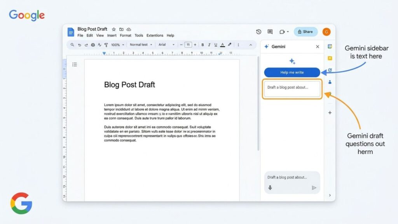Open version history clock icon
398x224 pixels.
click(258, 32)
